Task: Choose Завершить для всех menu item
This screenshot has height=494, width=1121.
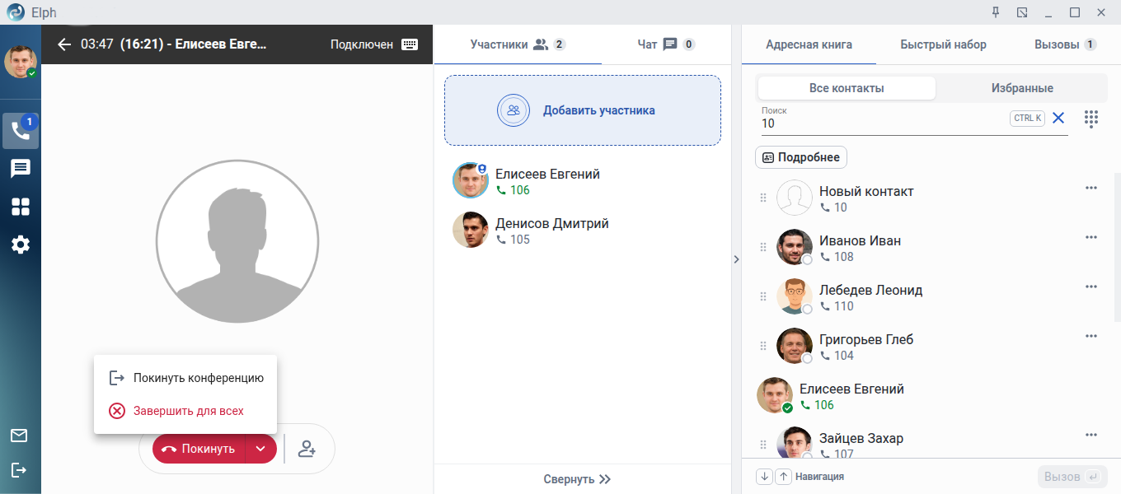Action: pyautogui.click(x=188, y=411)
